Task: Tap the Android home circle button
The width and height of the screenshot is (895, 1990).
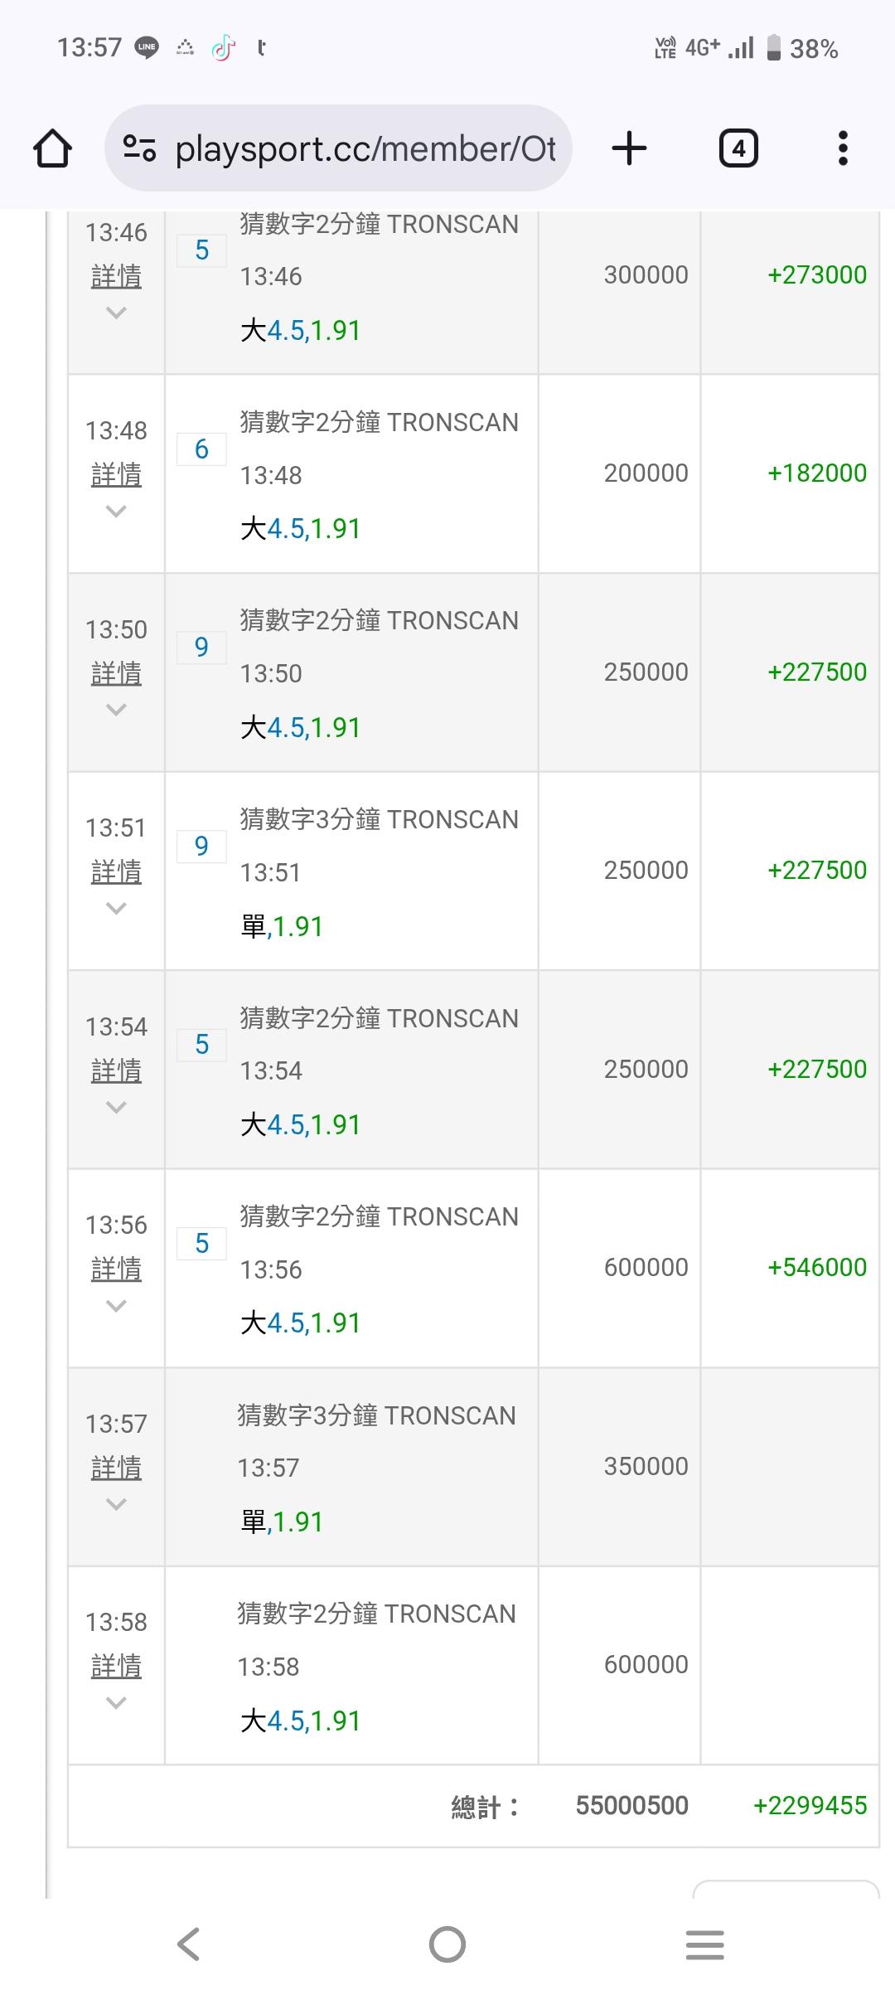Action: pyautogui.click(x=447, y=1944)
